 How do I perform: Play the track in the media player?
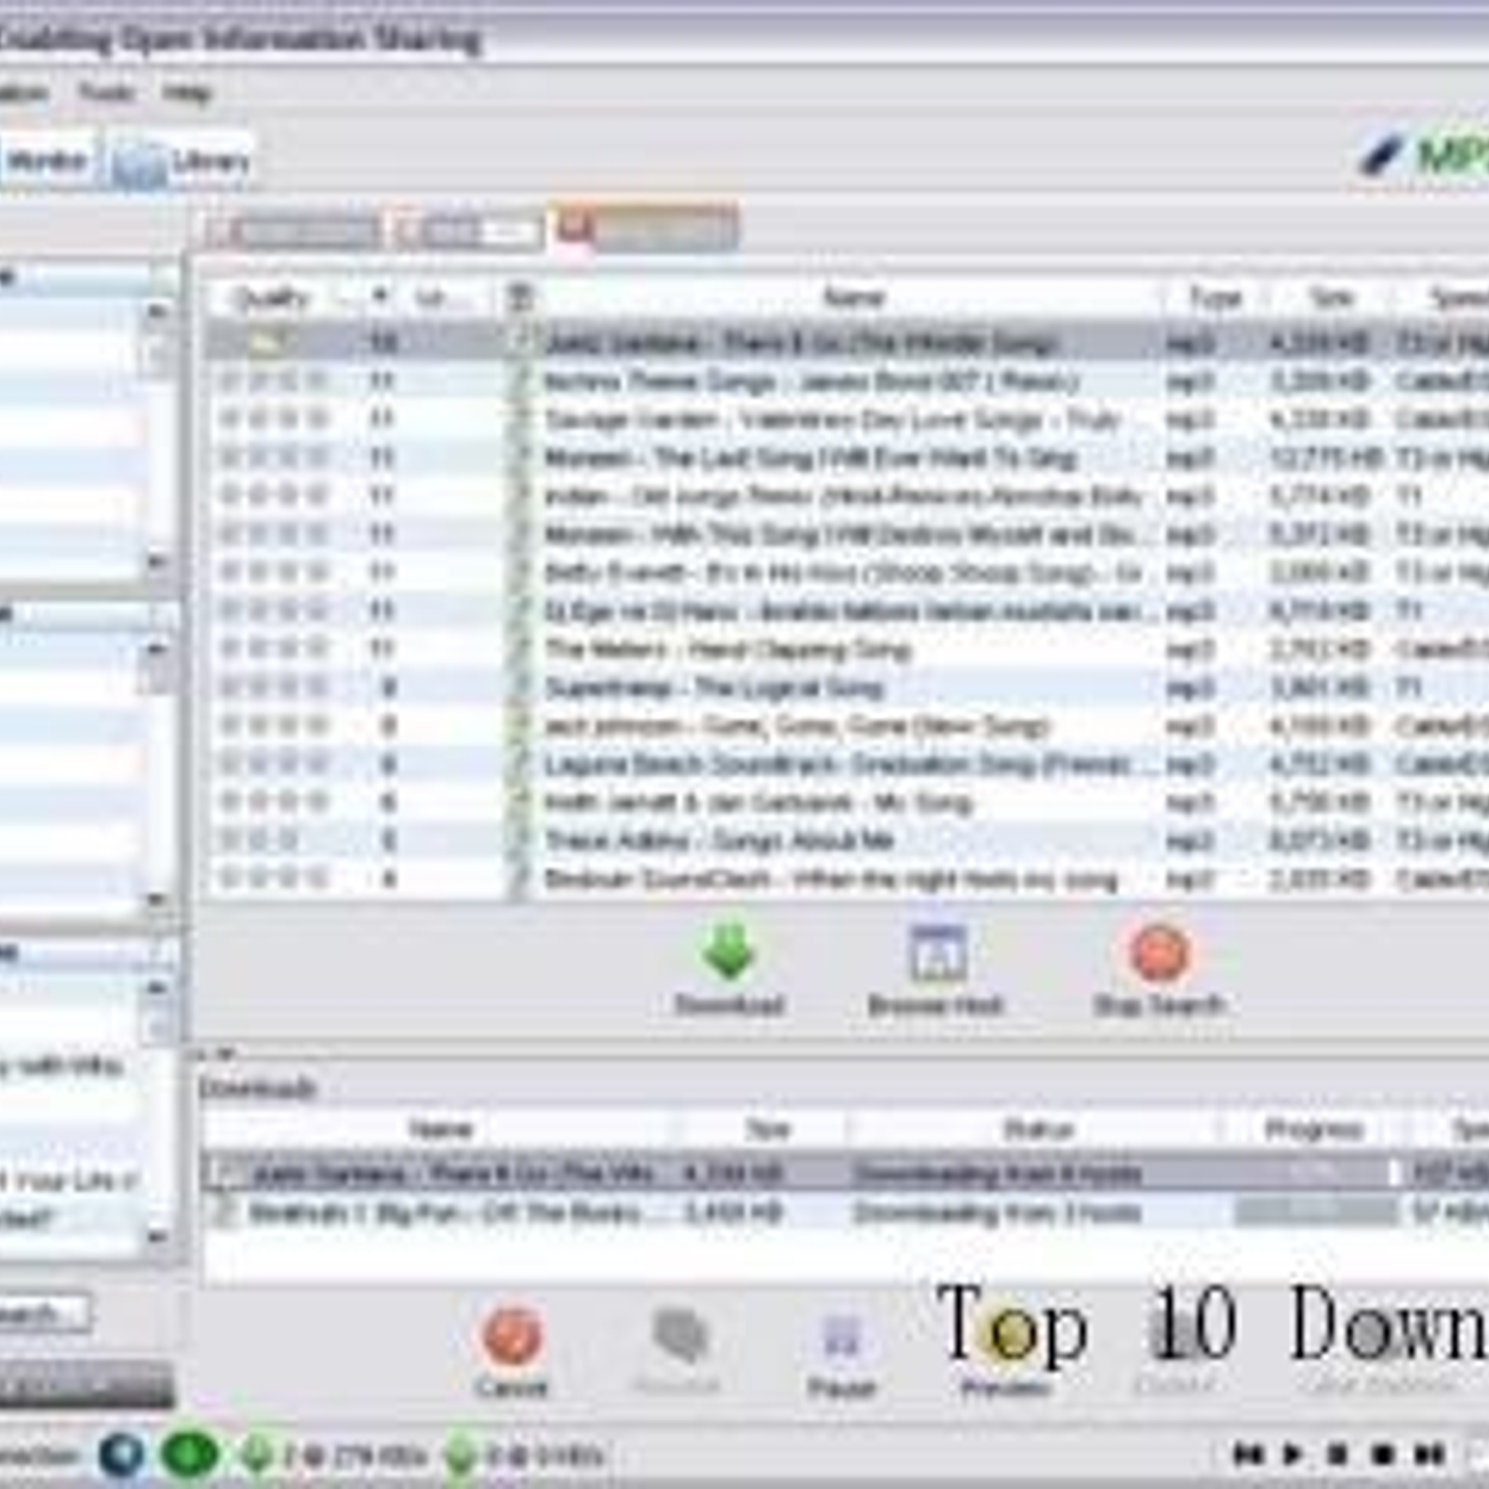pos(1293,1454)
